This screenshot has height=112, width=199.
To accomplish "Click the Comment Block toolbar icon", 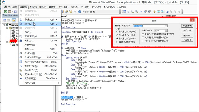I will (158, 12).
